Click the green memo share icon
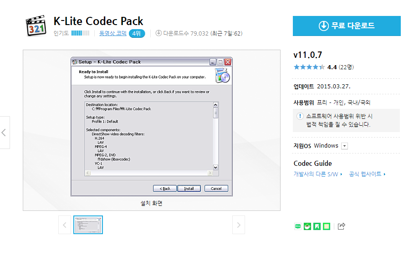414x256 pixels. click(x=327, y=226)
